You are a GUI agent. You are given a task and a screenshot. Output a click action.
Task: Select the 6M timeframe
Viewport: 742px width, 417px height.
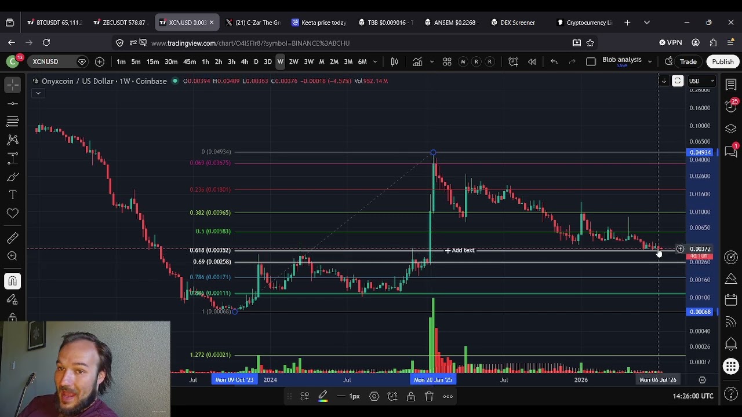click(x=362, y=61)
